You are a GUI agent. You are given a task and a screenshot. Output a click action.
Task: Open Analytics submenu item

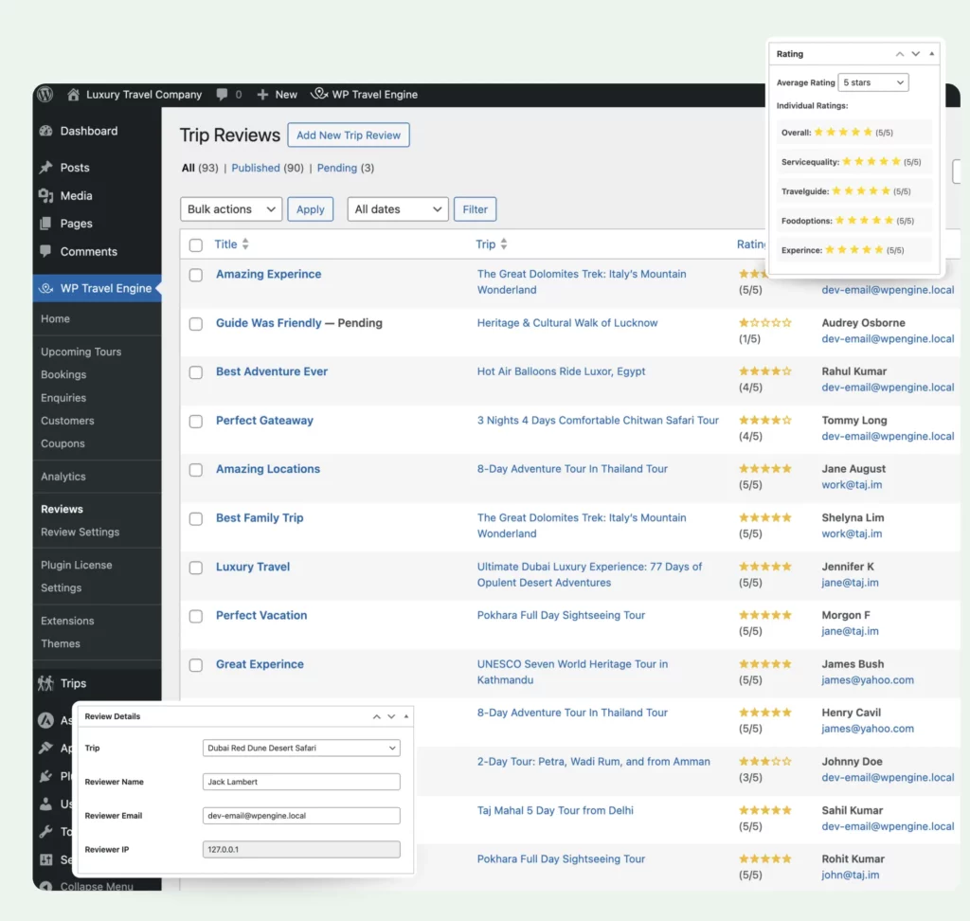(x=63, y=476)
